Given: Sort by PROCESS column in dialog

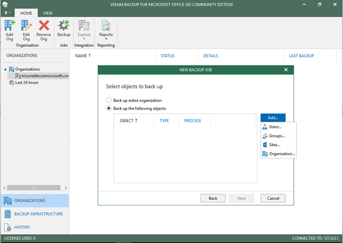Looking at the screenshot, I should click(x=192, y=121).
